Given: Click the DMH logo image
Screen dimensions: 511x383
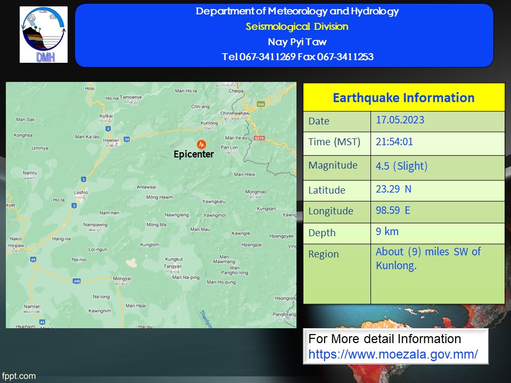Looking at the screenshot, I should point(44,35).
